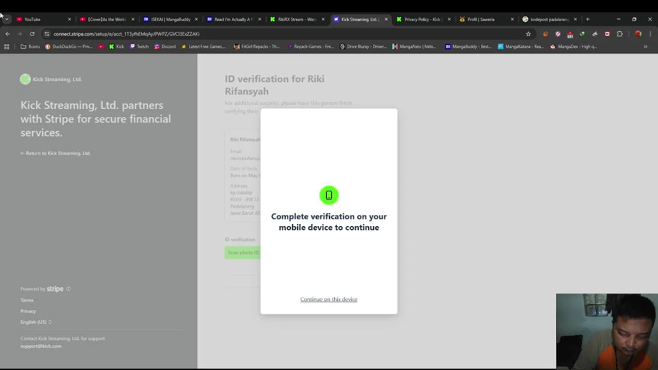This screenshot has width=658, height=370.
Task: Reload the current page
Action: (x=32, y=34)
